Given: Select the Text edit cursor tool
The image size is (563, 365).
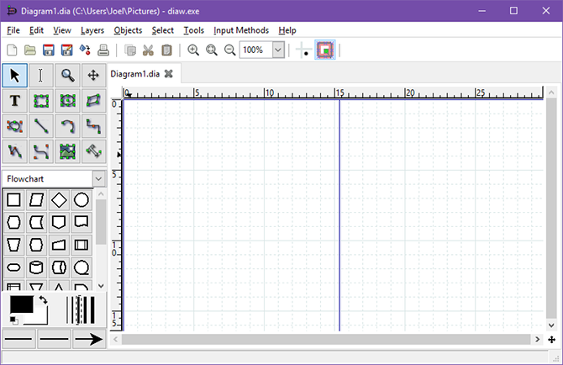Looking at the screenshot, I should click(x=40, y=76).
